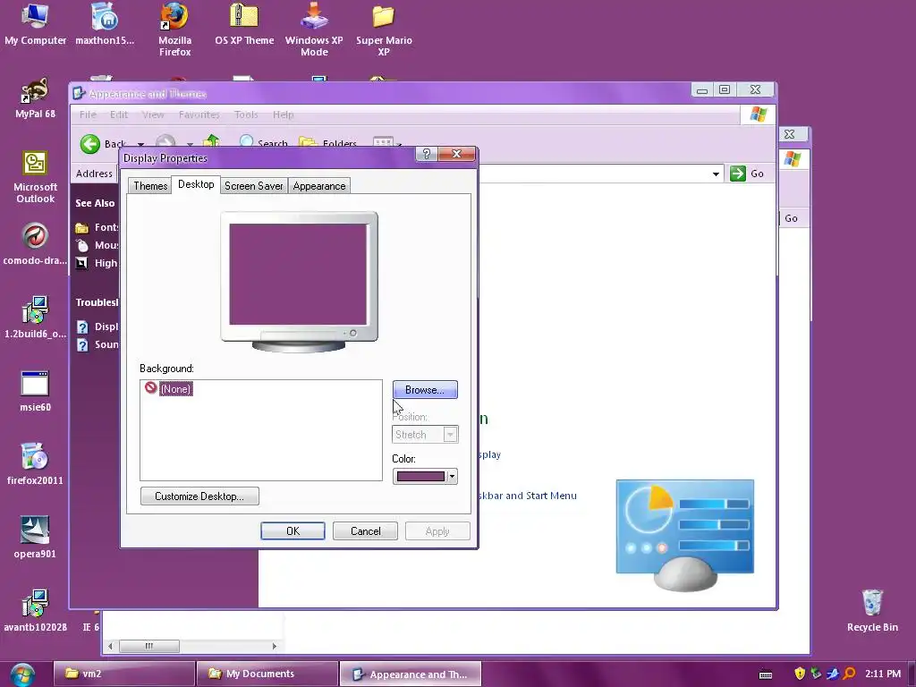916x687 pixels.
Task: Switch to vm2 taskbar button
Action: (x=124, y=674)
